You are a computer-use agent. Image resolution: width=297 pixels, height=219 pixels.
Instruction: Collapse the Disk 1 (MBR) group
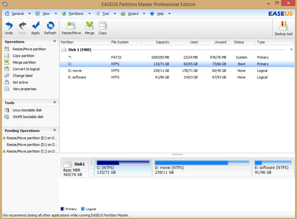[291, 50]
